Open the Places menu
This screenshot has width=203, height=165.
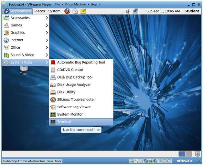pyautogui.click(x=39, y=11)
